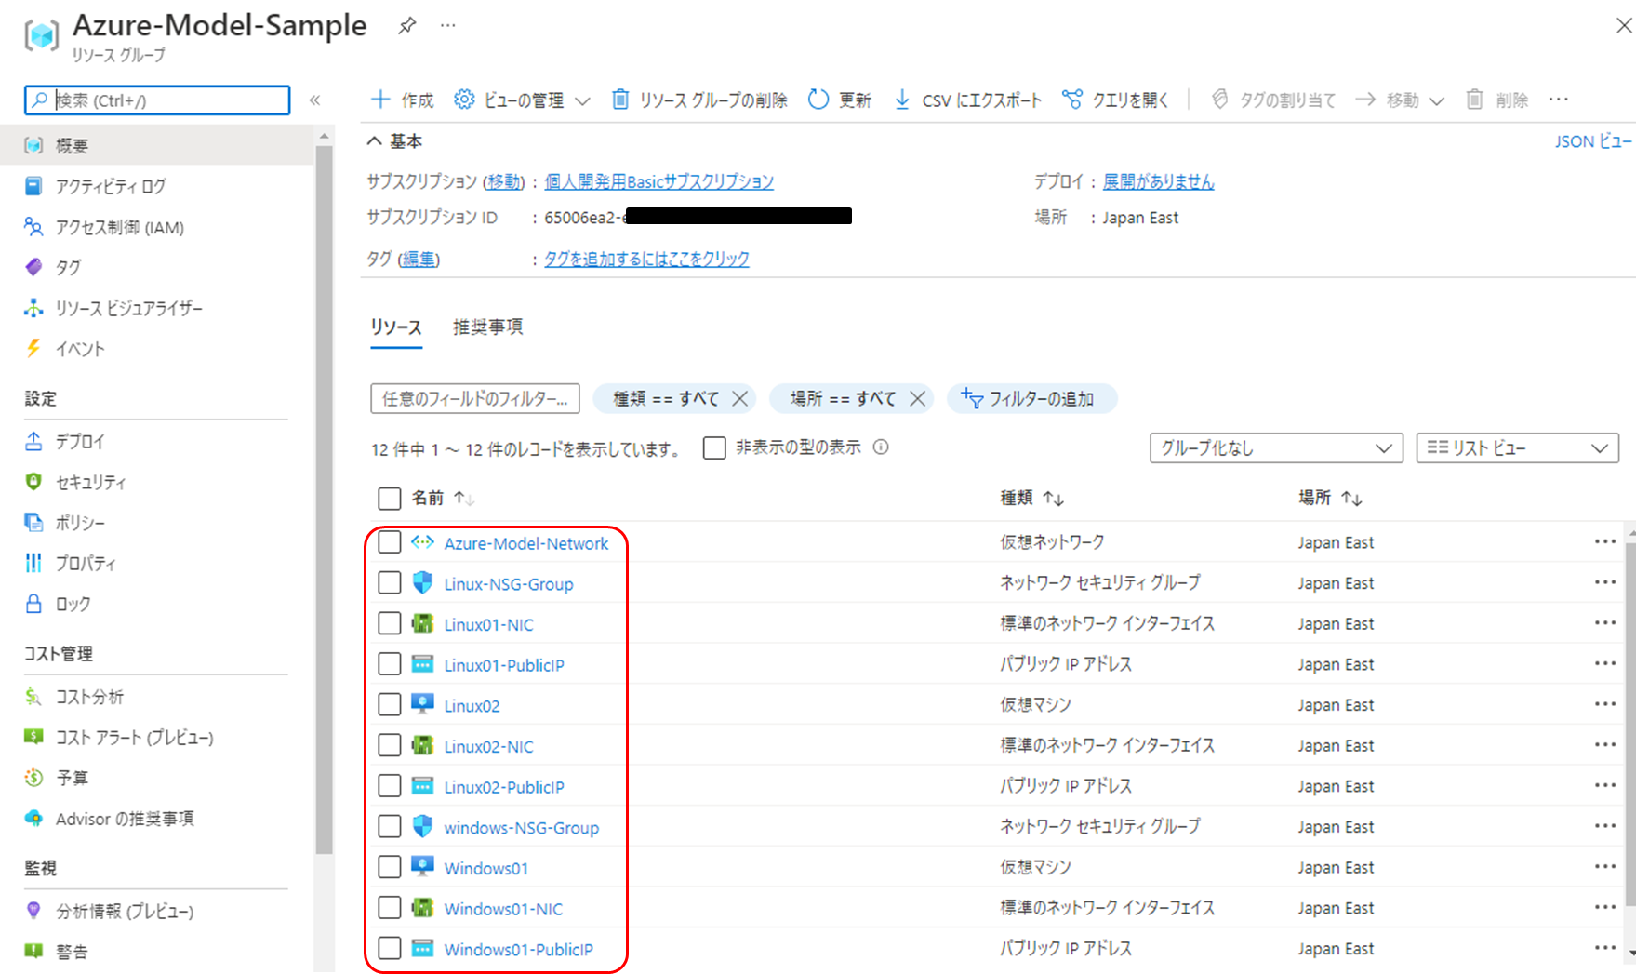Image resolution: width=1636 pixels, height=974 pixels.
Task: Remove the 場所 == すべて filter
Action: 917,398
